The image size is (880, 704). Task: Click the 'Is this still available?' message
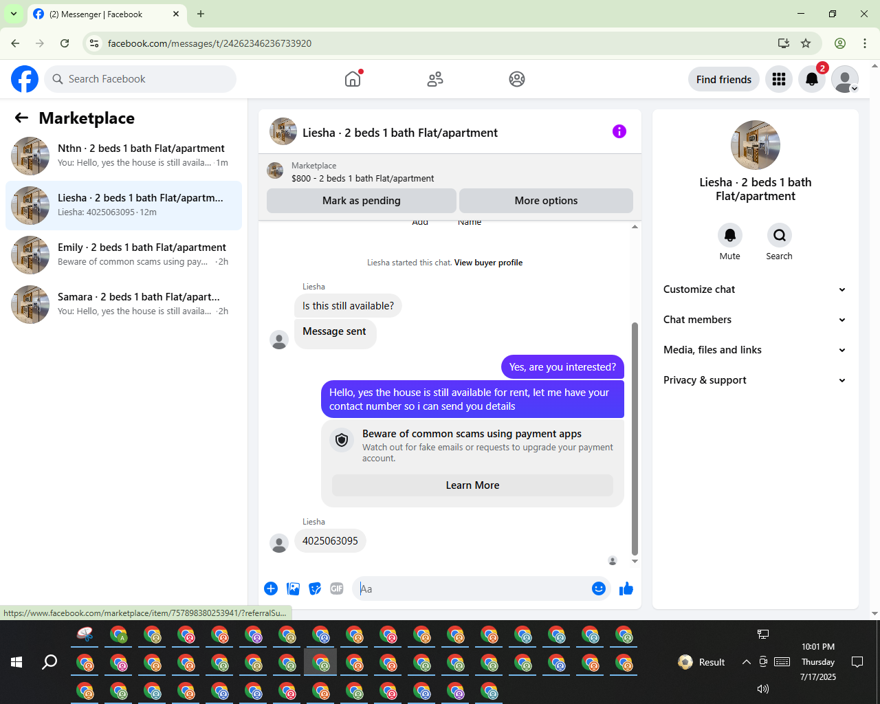tap(348, 306)
